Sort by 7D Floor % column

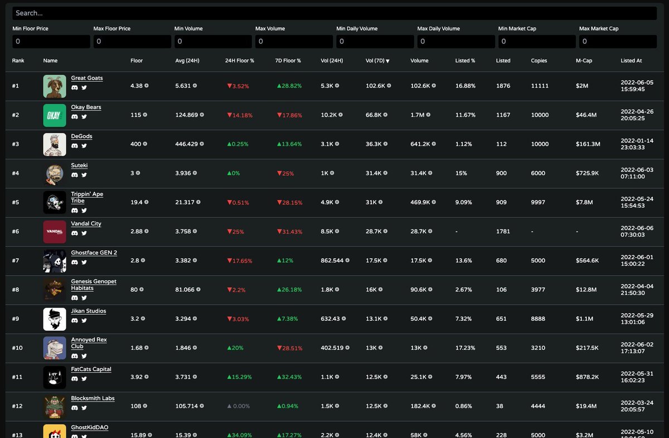coord(288,60)
